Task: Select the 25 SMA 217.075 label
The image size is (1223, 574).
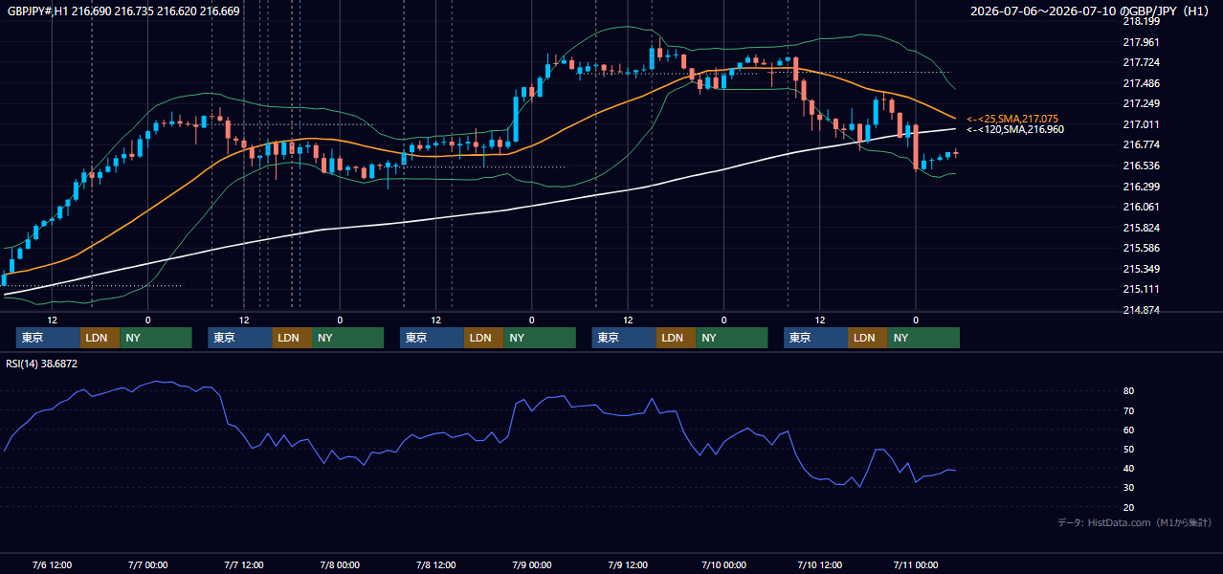Action: tap(1012, 119)
